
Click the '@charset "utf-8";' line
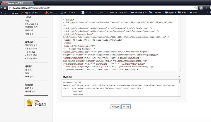pyautogui.click(x=73, y=83)
